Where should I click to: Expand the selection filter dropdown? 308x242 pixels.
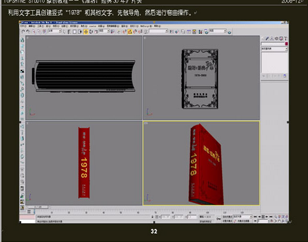point(55,31)
